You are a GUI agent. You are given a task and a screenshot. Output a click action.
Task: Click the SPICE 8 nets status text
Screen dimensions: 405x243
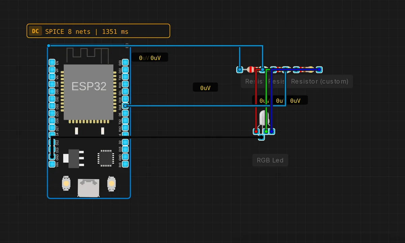87,31
